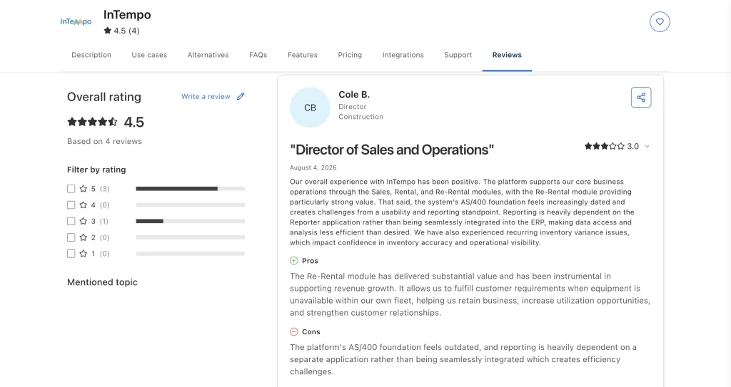Click the reviewer name Cole B.
Viewport: 731px width, 387px height.
(x=354, y=95)
